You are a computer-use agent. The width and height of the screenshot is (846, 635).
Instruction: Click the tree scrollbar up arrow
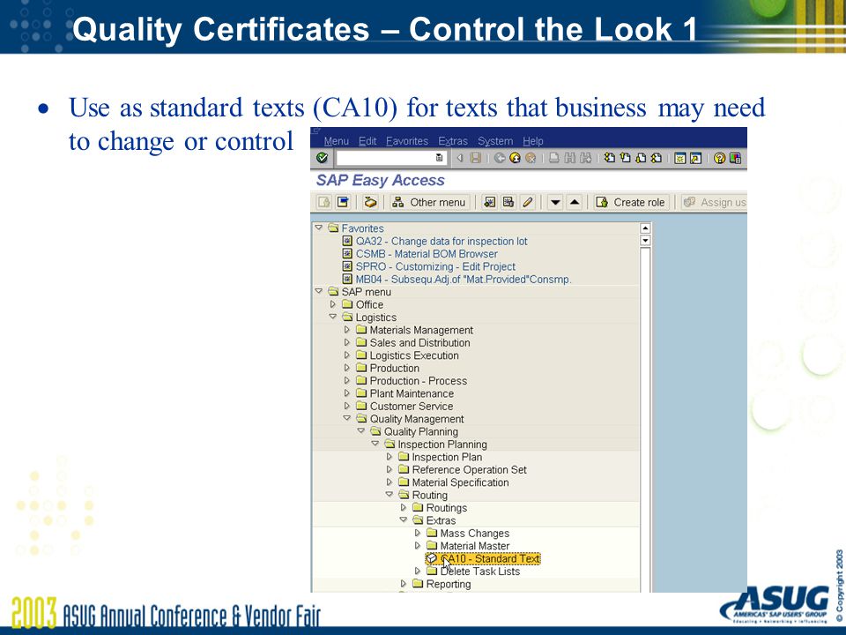click(645, 228)
